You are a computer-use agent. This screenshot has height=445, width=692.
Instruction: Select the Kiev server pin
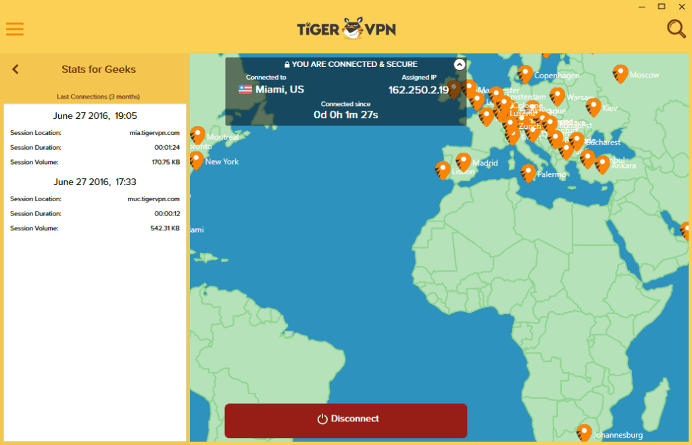[593, 107]
